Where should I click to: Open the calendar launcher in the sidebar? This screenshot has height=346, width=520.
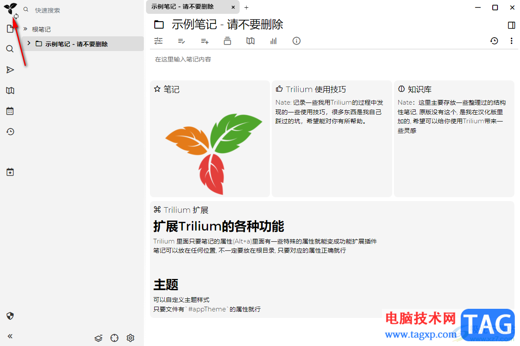10,111
